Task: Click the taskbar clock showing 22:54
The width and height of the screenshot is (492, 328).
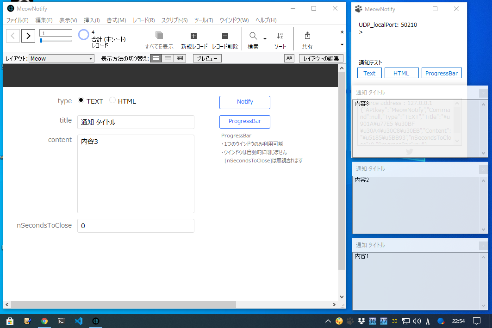Action: click(x=458, y=321)
